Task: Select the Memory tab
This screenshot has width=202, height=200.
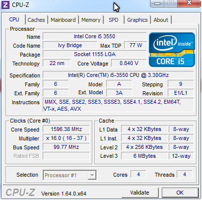Action: pos(91,20)
